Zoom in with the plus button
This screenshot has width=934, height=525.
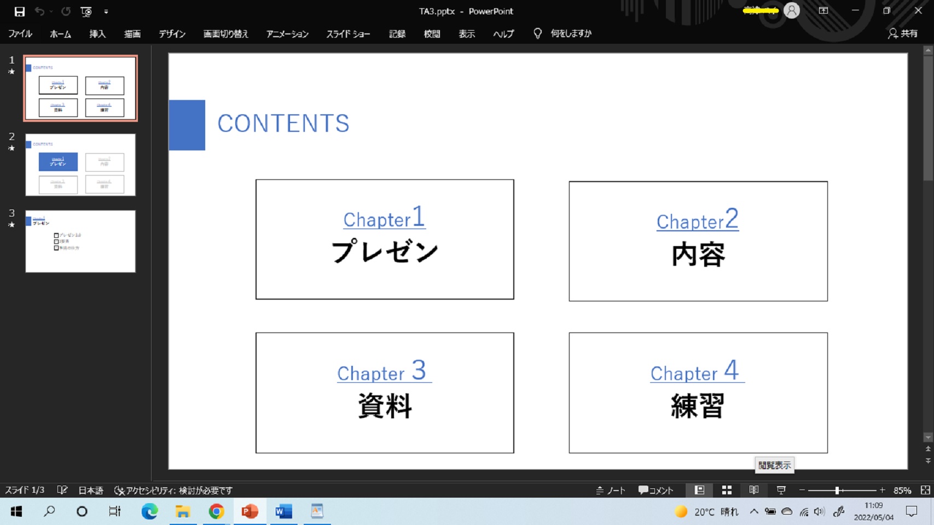pos(882,490)
